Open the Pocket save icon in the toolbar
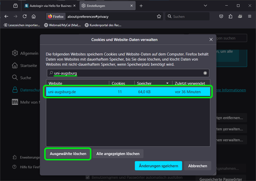 click(x=221, y=16)
